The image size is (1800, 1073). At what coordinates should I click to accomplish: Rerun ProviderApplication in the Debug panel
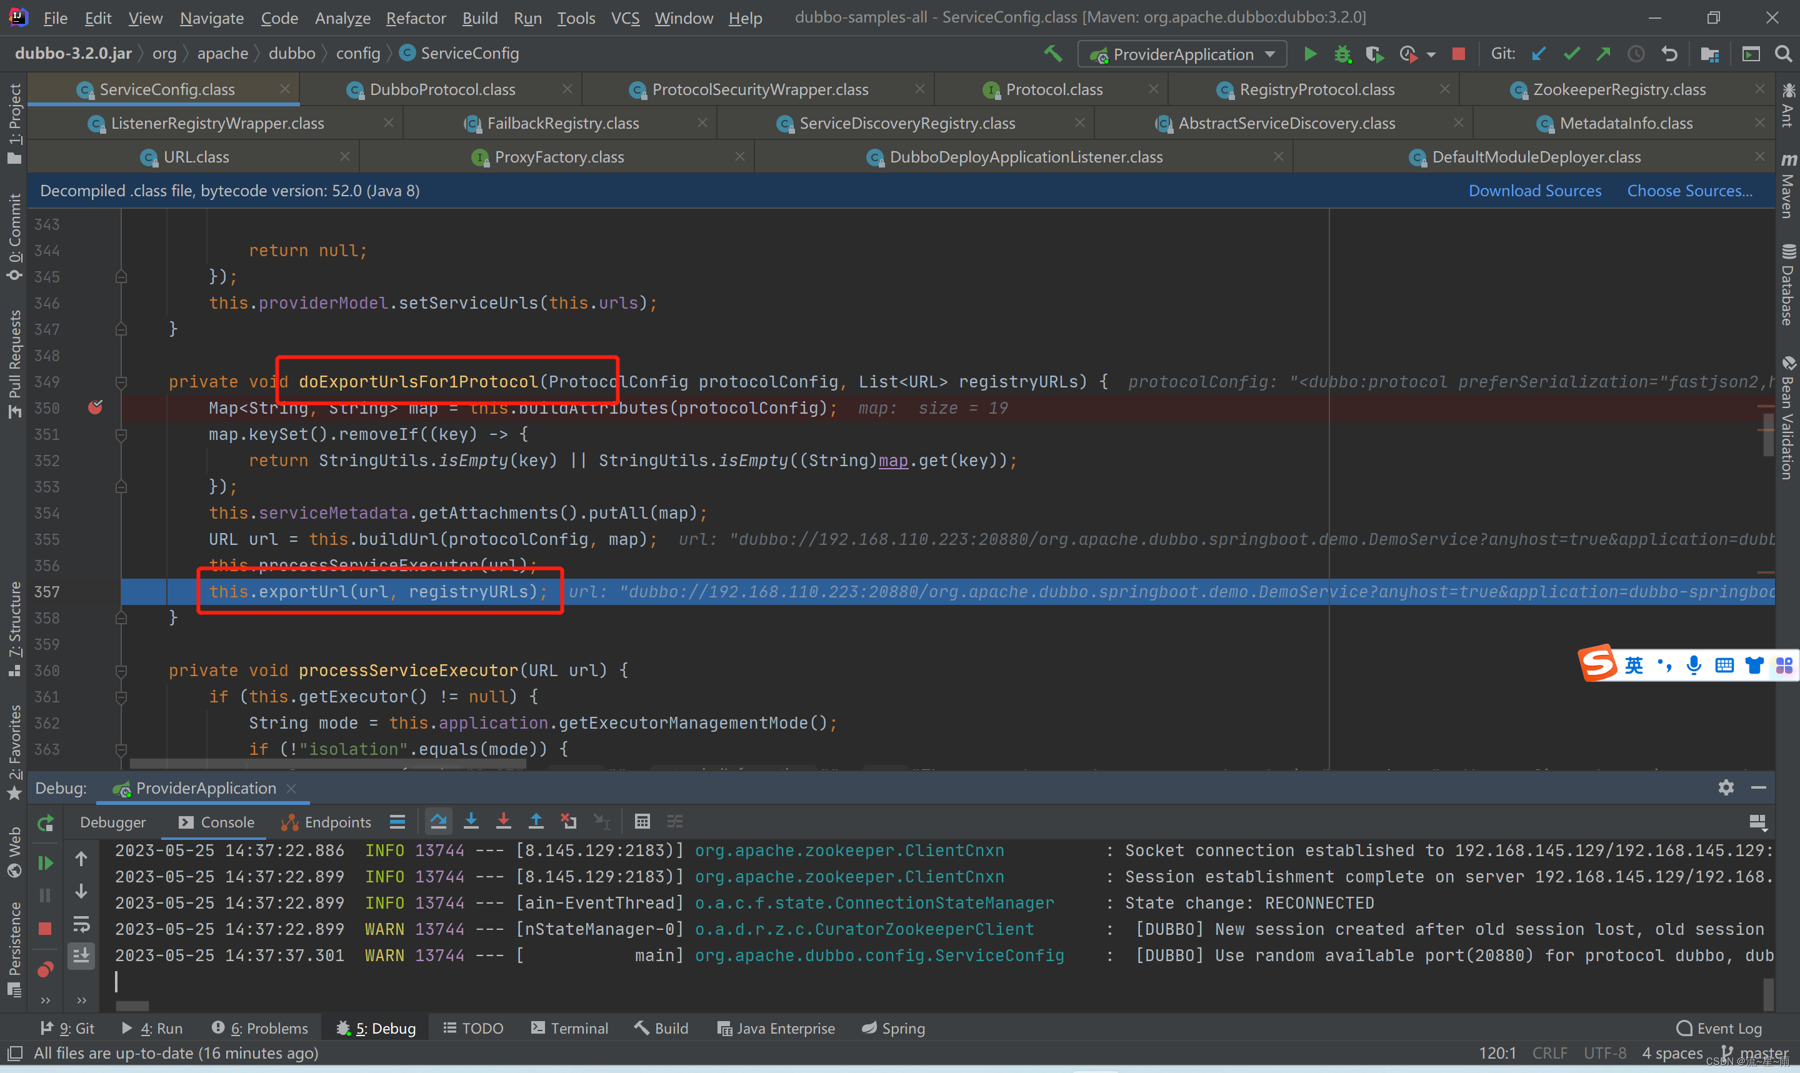pyautogui.click(x=45, y=823)
